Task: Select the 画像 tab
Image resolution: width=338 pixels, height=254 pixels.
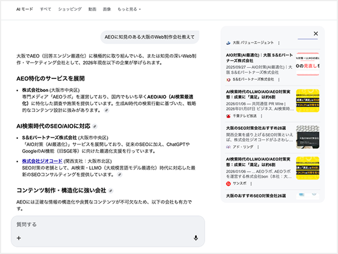Action: pos(107,10)
